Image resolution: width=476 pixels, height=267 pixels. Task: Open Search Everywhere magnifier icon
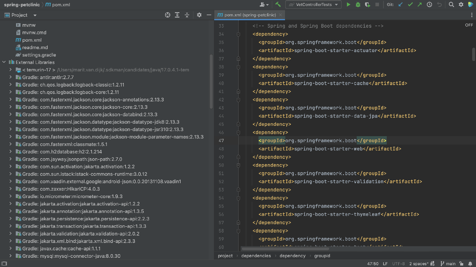point(451,4)
